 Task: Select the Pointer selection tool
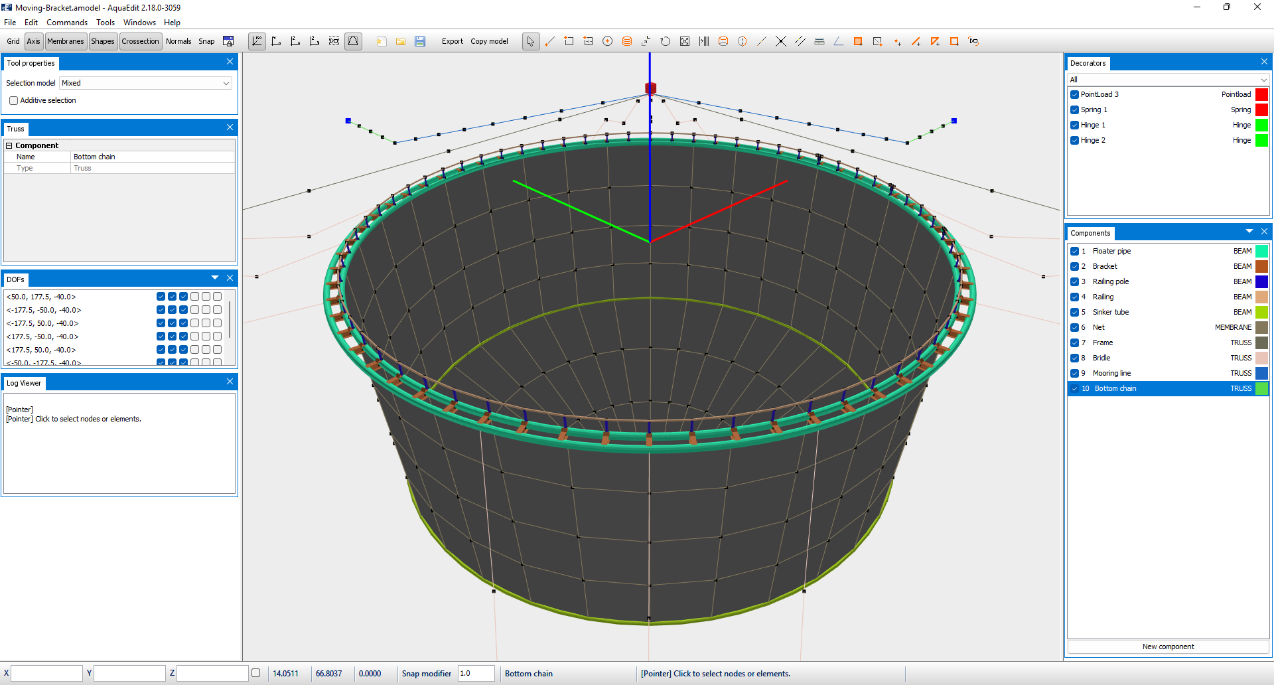tap(531, 41)
